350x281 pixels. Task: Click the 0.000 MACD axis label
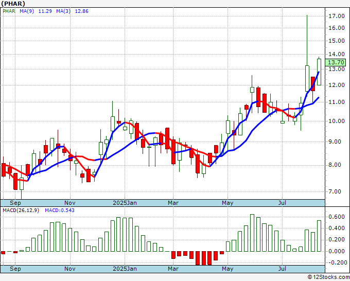337,251
